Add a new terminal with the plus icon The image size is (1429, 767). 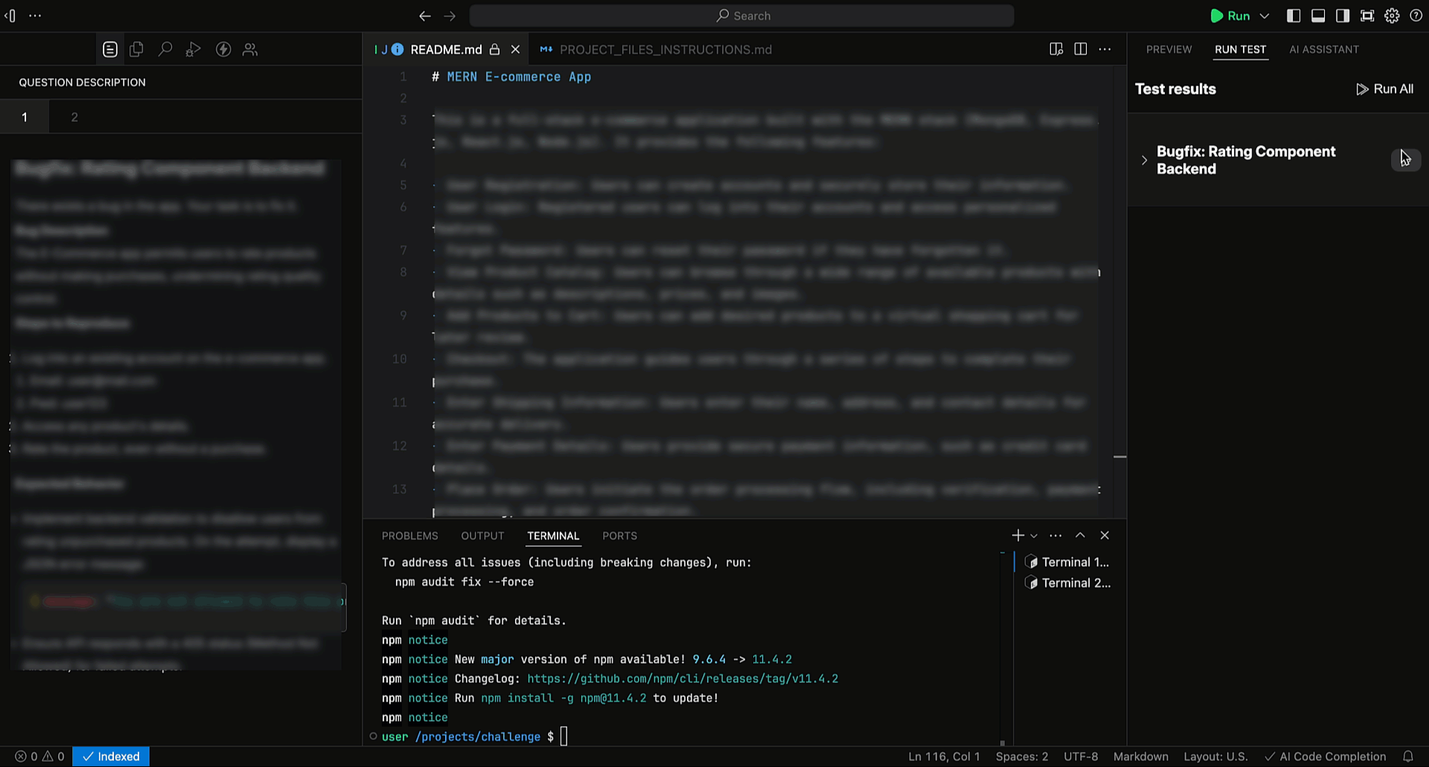pos(1017,535)
